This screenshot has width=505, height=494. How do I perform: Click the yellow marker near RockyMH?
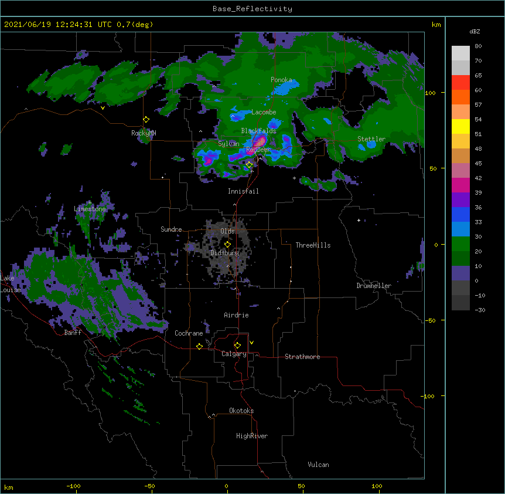(146, 120)
